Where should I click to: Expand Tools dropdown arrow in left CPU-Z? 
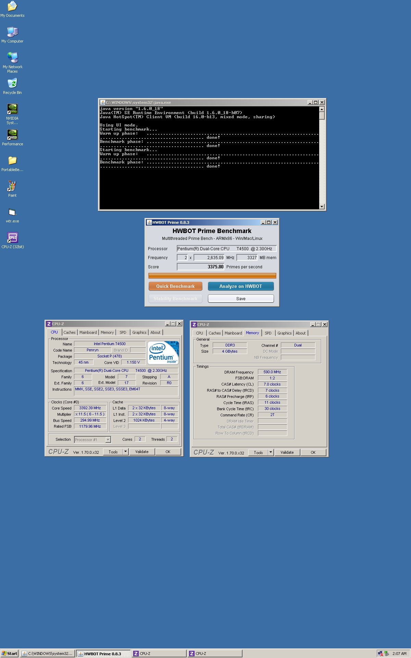[126, 452]
